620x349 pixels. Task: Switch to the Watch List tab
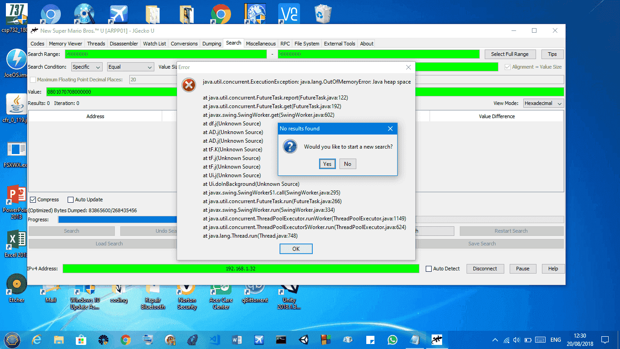154,44
